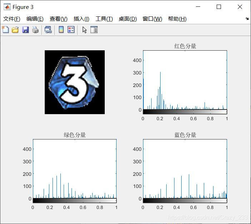The height and width of the screenshot is (224, 251).
Task: Select the Edit Plot arrow tool
Action: (x=84, y=30)
